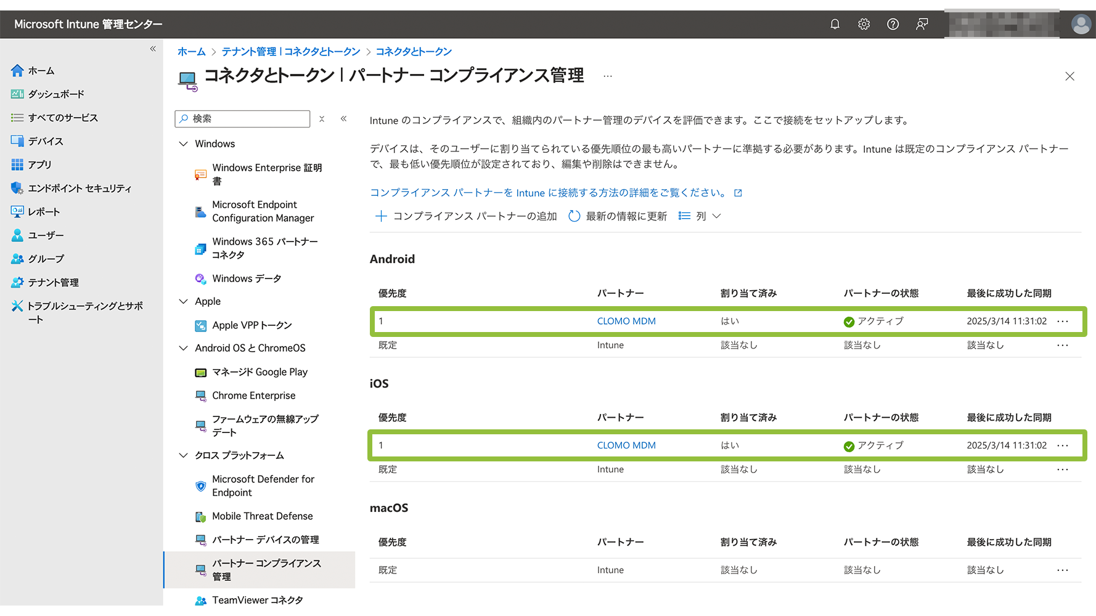The width and height of the screenshot is (1096, 616).
Task: Open ellipsis menu for macOS 既定 row
Action: click(1063, 570)
